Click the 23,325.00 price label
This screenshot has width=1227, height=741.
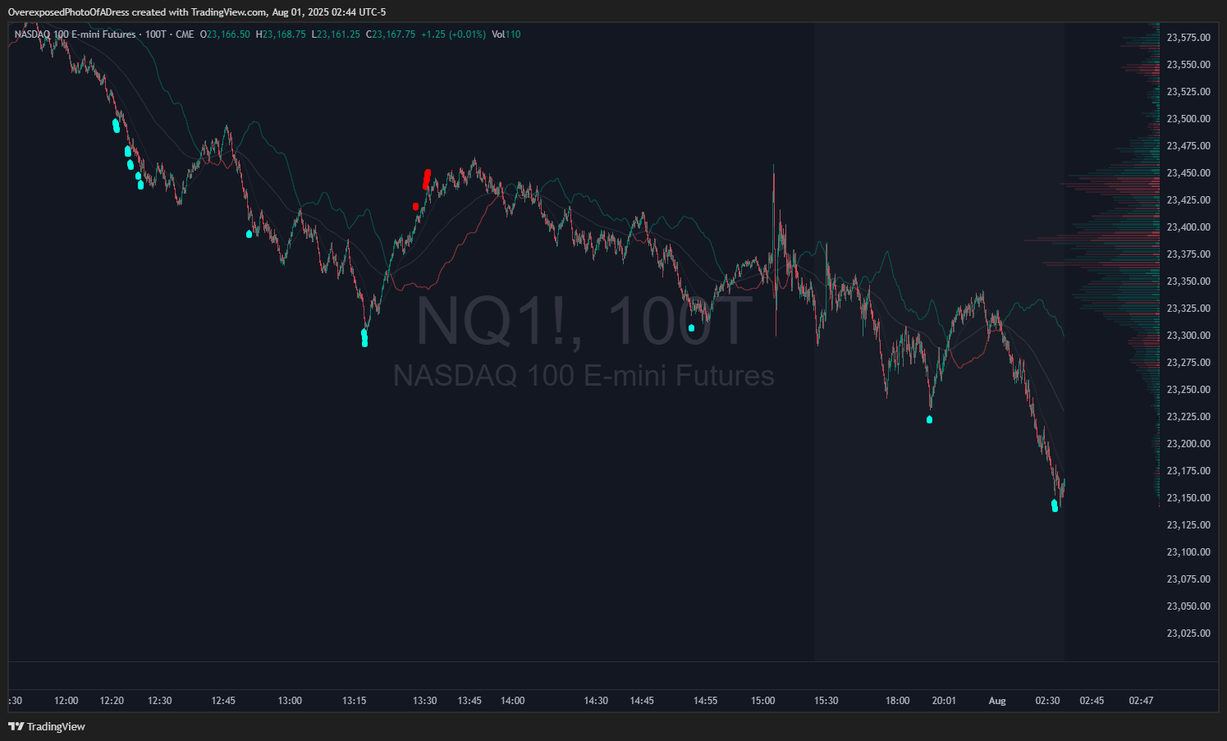(x=1188, y=309)
